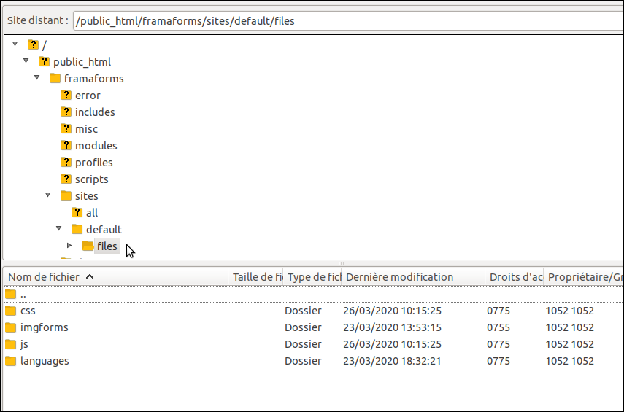Select the default folder label in tree

(104, 230)
